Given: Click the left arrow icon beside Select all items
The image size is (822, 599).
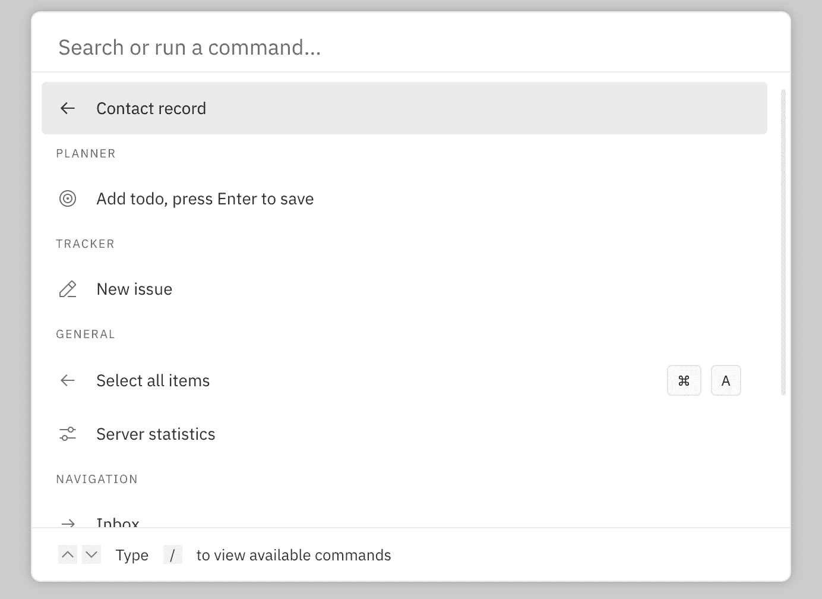Looking at the screenshot, I should point(68,380).
